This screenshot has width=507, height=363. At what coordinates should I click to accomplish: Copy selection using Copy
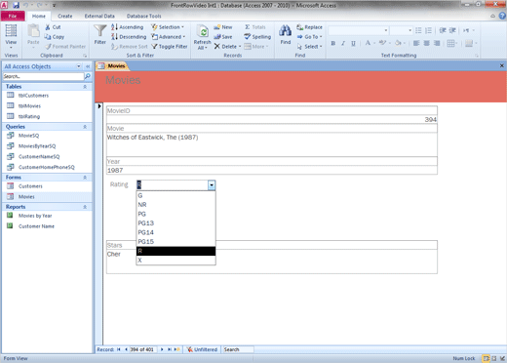(55, 37)
